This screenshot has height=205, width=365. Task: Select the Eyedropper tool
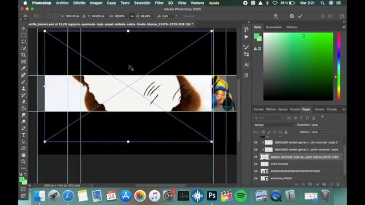(x=23, y=68)
